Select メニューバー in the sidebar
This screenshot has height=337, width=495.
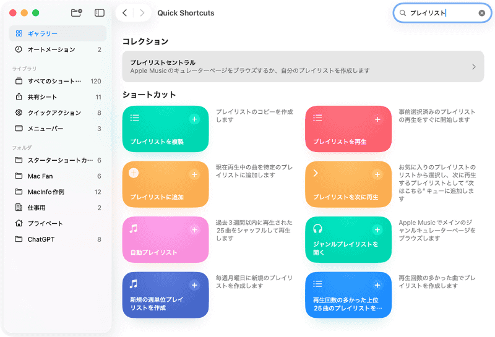click(58, 129)
